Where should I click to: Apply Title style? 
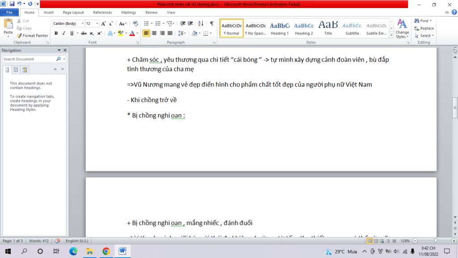click(x=328, y=28)
